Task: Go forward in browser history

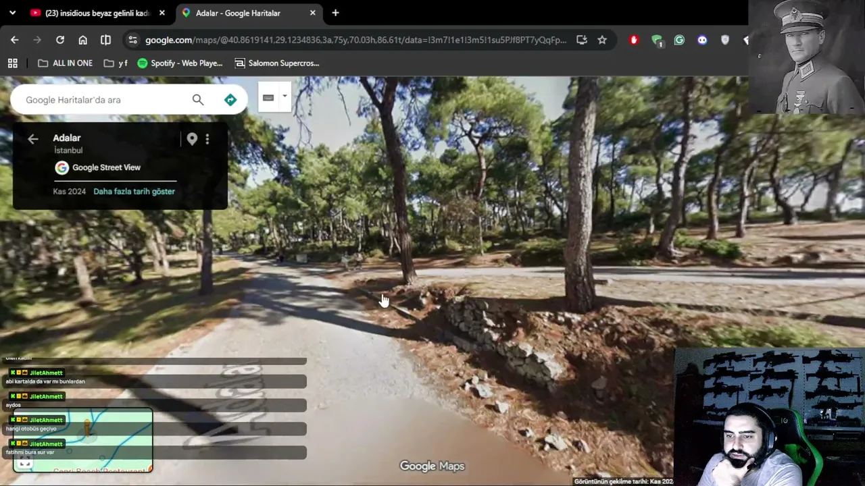Action: [37, 40]
